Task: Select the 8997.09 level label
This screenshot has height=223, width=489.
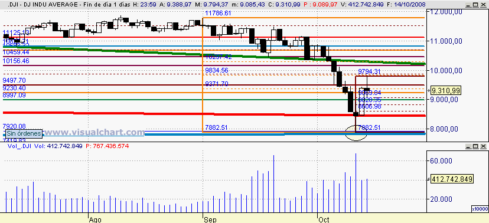Action: pos(14,95)
